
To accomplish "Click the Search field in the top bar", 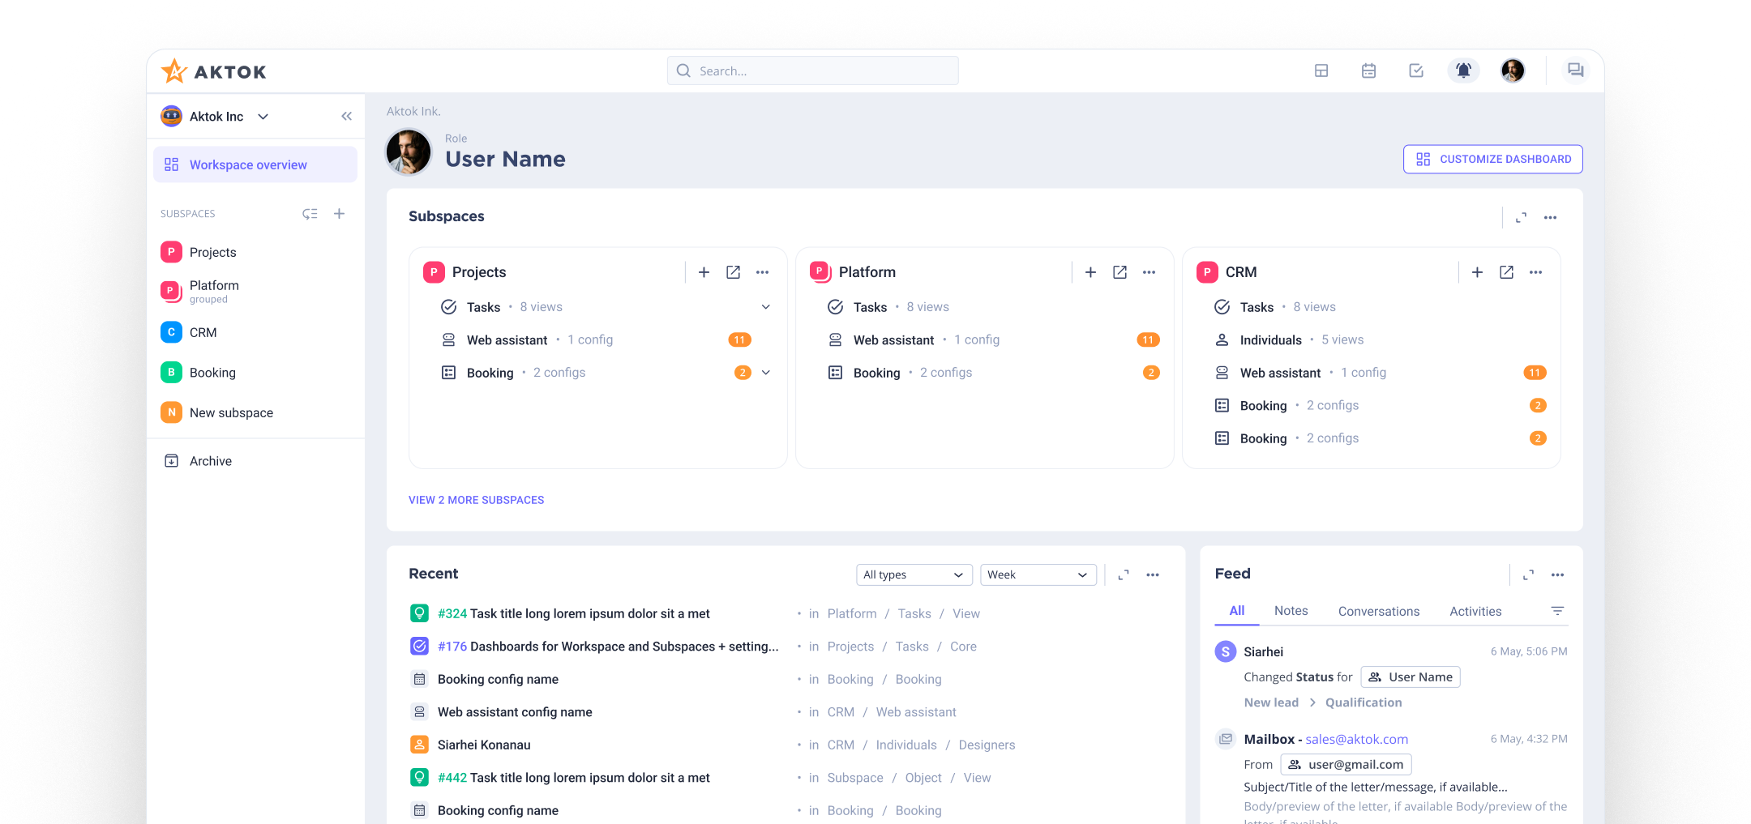I will tap(811, 70).
